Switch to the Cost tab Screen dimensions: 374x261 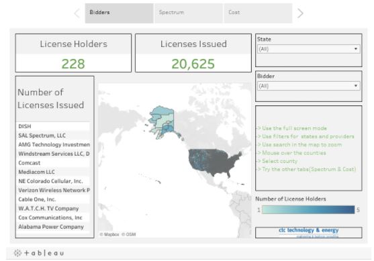pyautogui.click(x=258, y=13)
